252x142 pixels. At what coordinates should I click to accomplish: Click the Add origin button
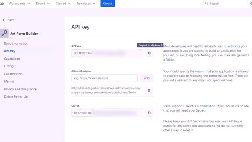tap(146, 78)
